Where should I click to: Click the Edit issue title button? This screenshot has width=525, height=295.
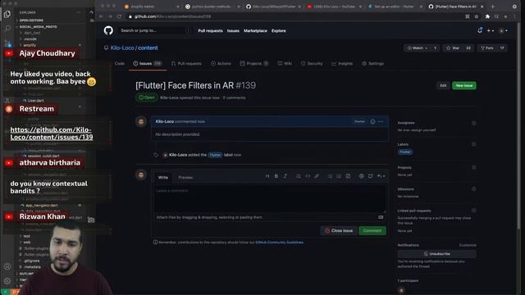[x=443, y=85]
